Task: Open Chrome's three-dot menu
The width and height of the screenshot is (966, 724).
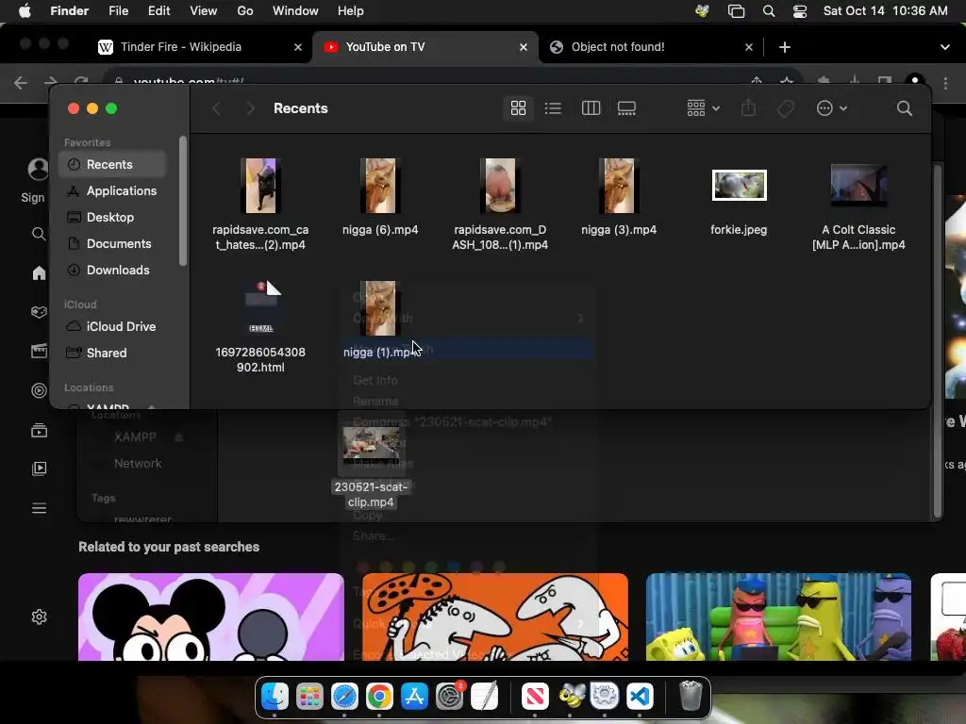Action: point(945,82)
